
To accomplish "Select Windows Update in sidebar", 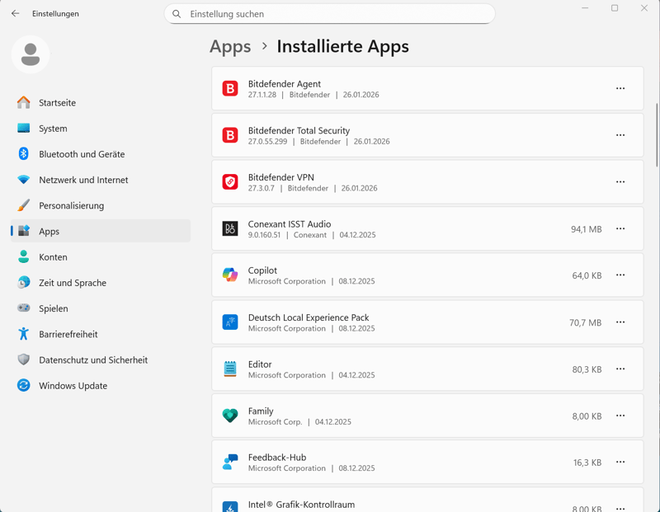I will (x=101, y=385).
